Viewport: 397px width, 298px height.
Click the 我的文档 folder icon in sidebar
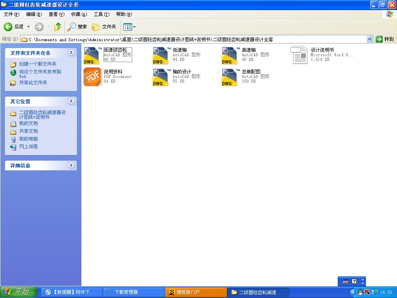click(x=13, y=124)
